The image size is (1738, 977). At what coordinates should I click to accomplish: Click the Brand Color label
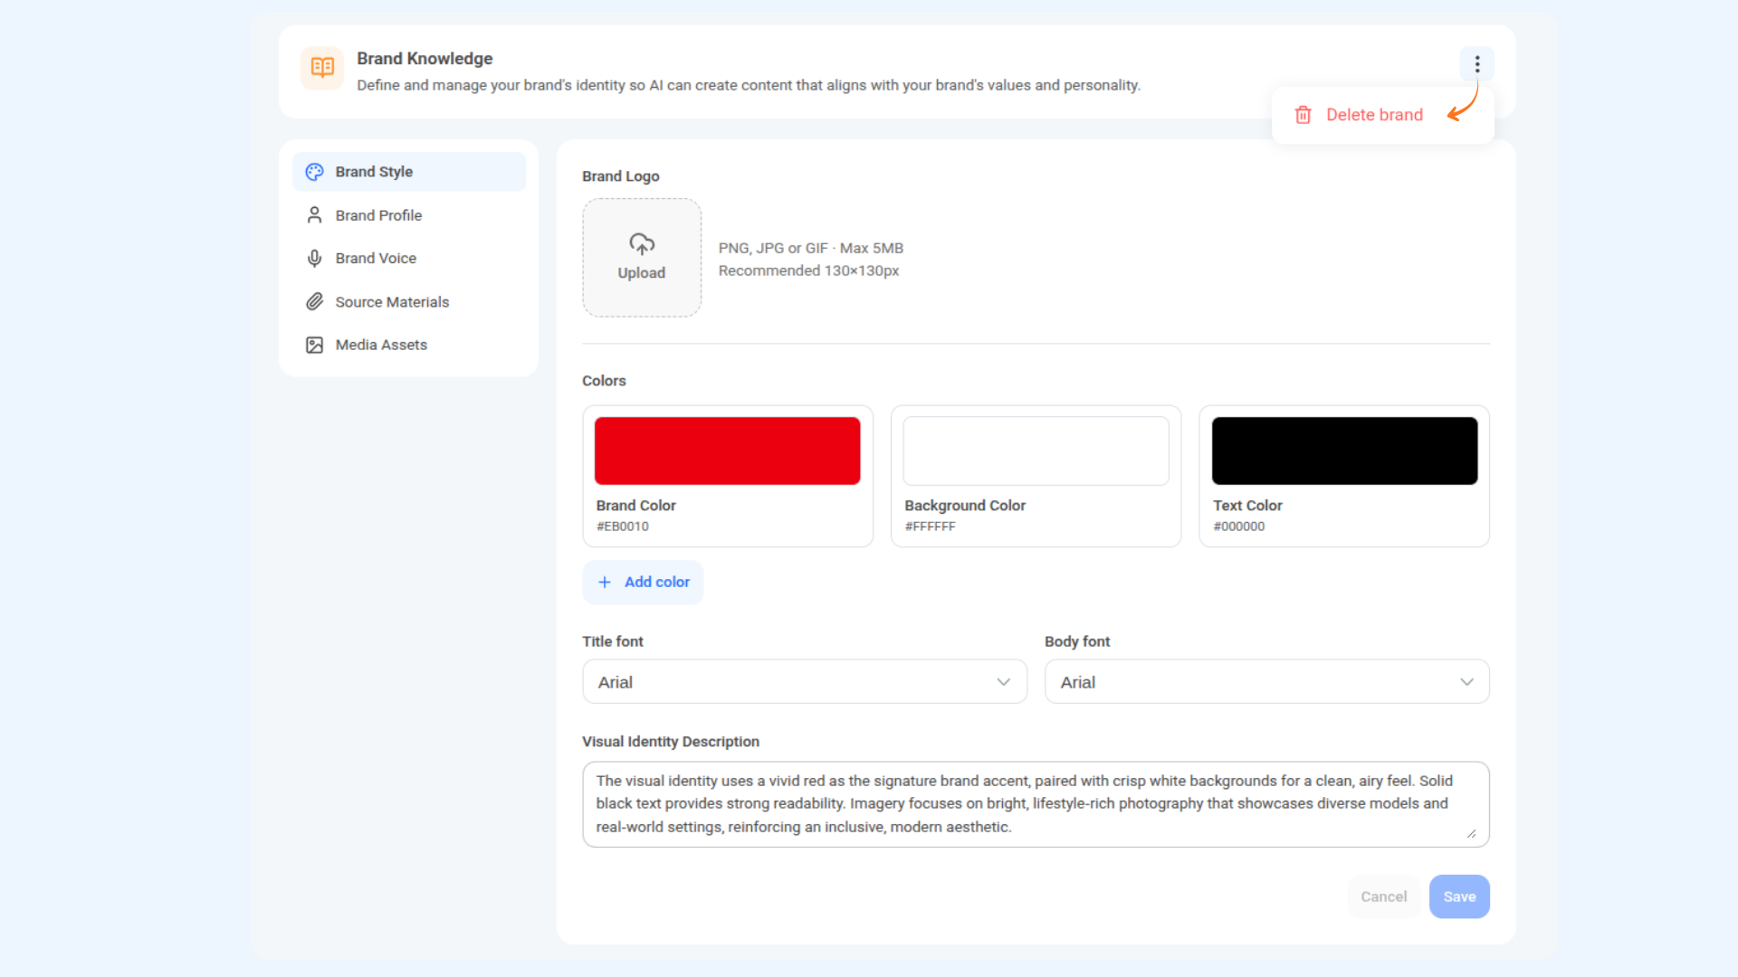(635, 506)
